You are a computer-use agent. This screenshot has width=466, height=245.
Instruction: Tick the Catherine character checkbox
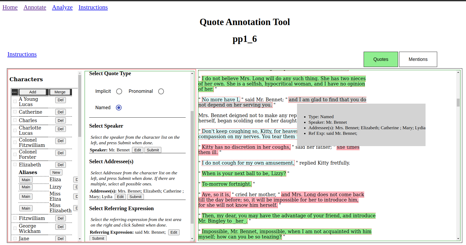(15, 112)
